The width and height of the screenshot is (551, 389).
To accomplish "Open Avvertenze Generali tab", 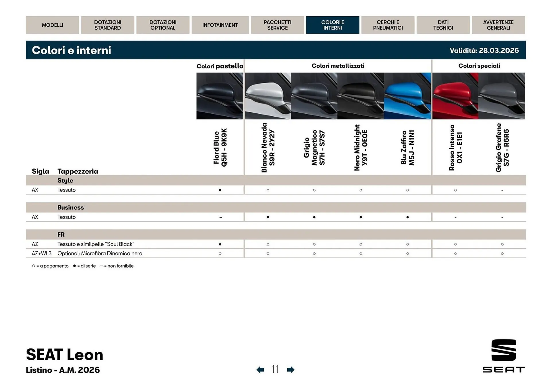I will click(x=498, y=25).
